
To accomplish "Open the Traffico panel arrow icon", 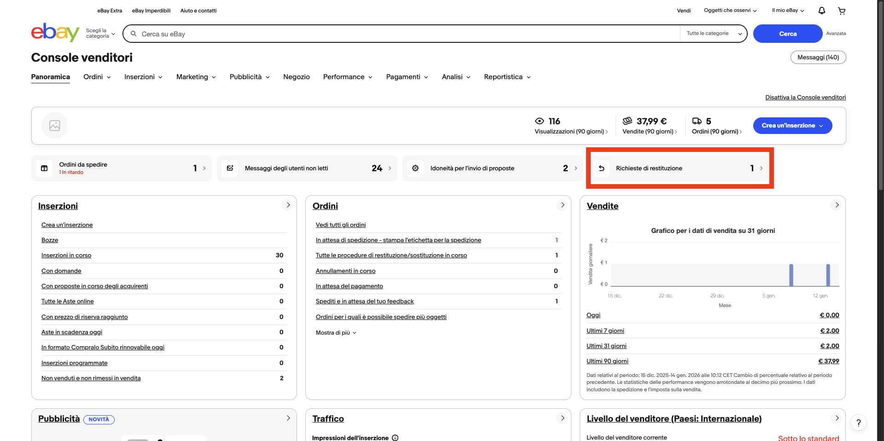I will click(562, 418).
